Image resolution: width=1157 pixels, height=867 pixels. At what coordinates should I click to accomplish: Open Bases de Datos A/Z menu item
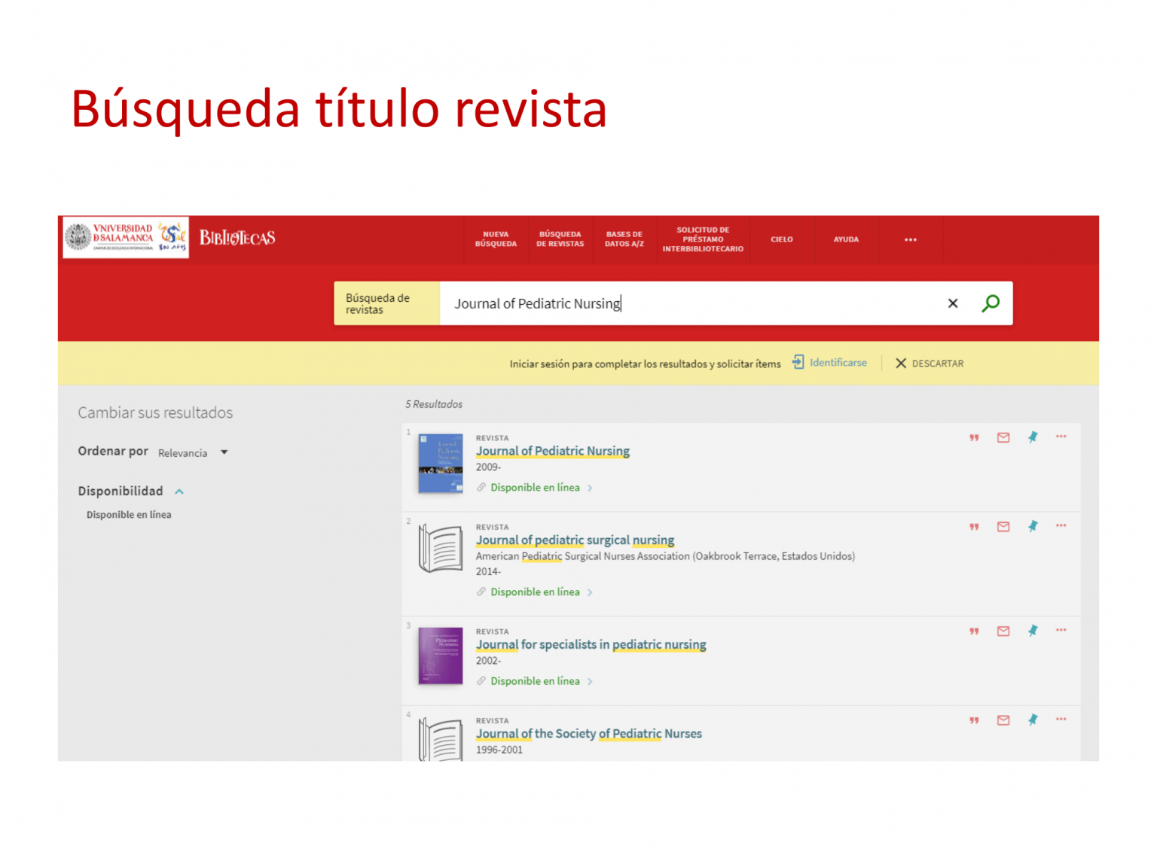(624, 239)
